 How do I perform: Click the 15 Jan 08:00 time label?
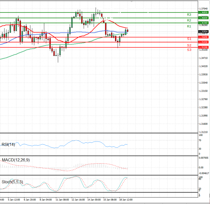pos(110,200)
